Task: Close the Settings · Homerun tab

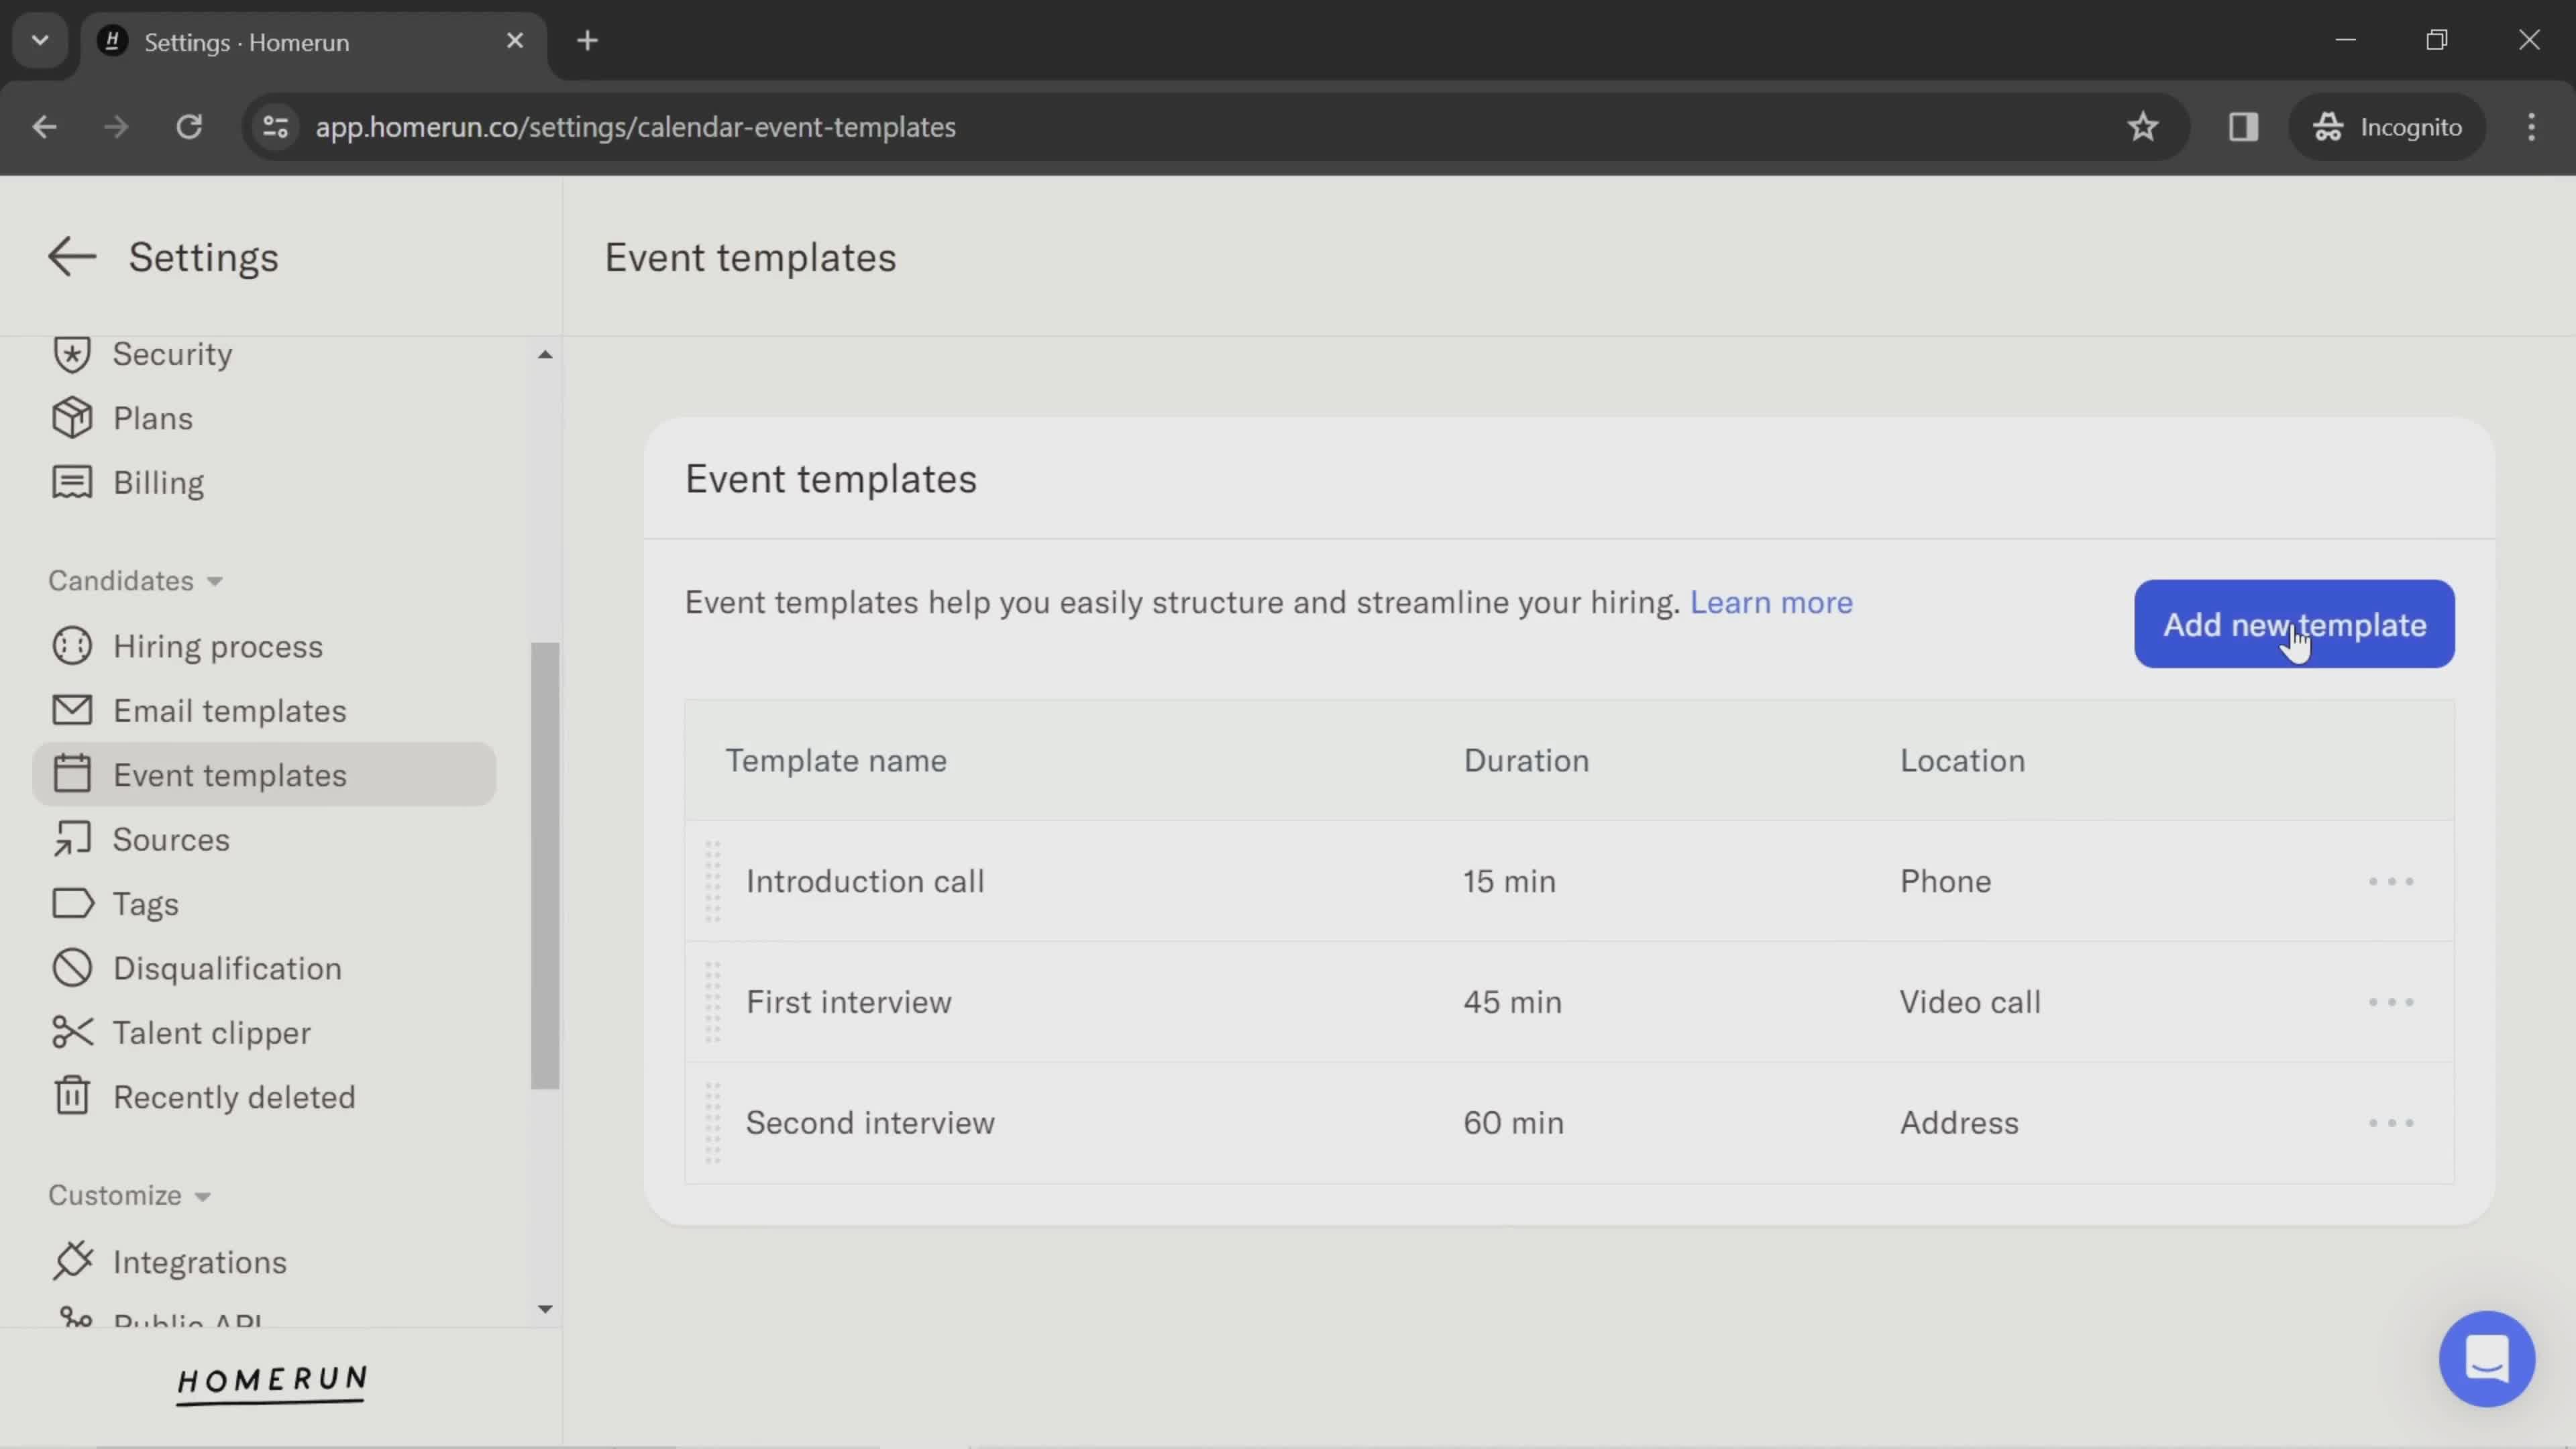Action: point(515,41)
